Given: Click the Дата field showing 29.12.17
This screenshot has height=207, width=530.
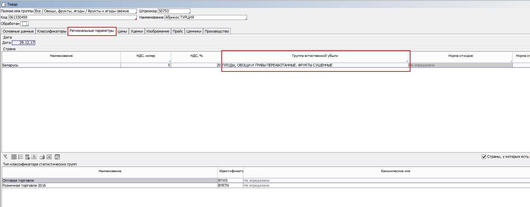Looking at the screenshot, I should point(24,43).
